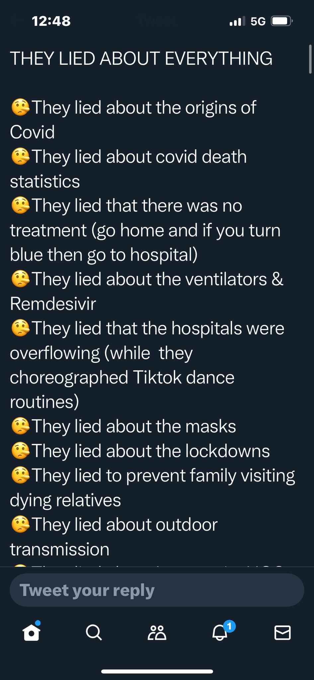This screenshot has width=314, height=680.
Task: Tap the thinking emoji beside 'They lied about the masks'
Action: [21, 426]
